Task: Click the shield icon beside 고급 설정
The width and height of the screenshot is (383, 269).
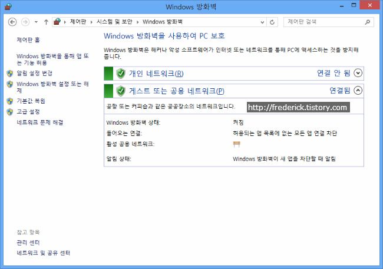Action: click(x=10, y=112)
